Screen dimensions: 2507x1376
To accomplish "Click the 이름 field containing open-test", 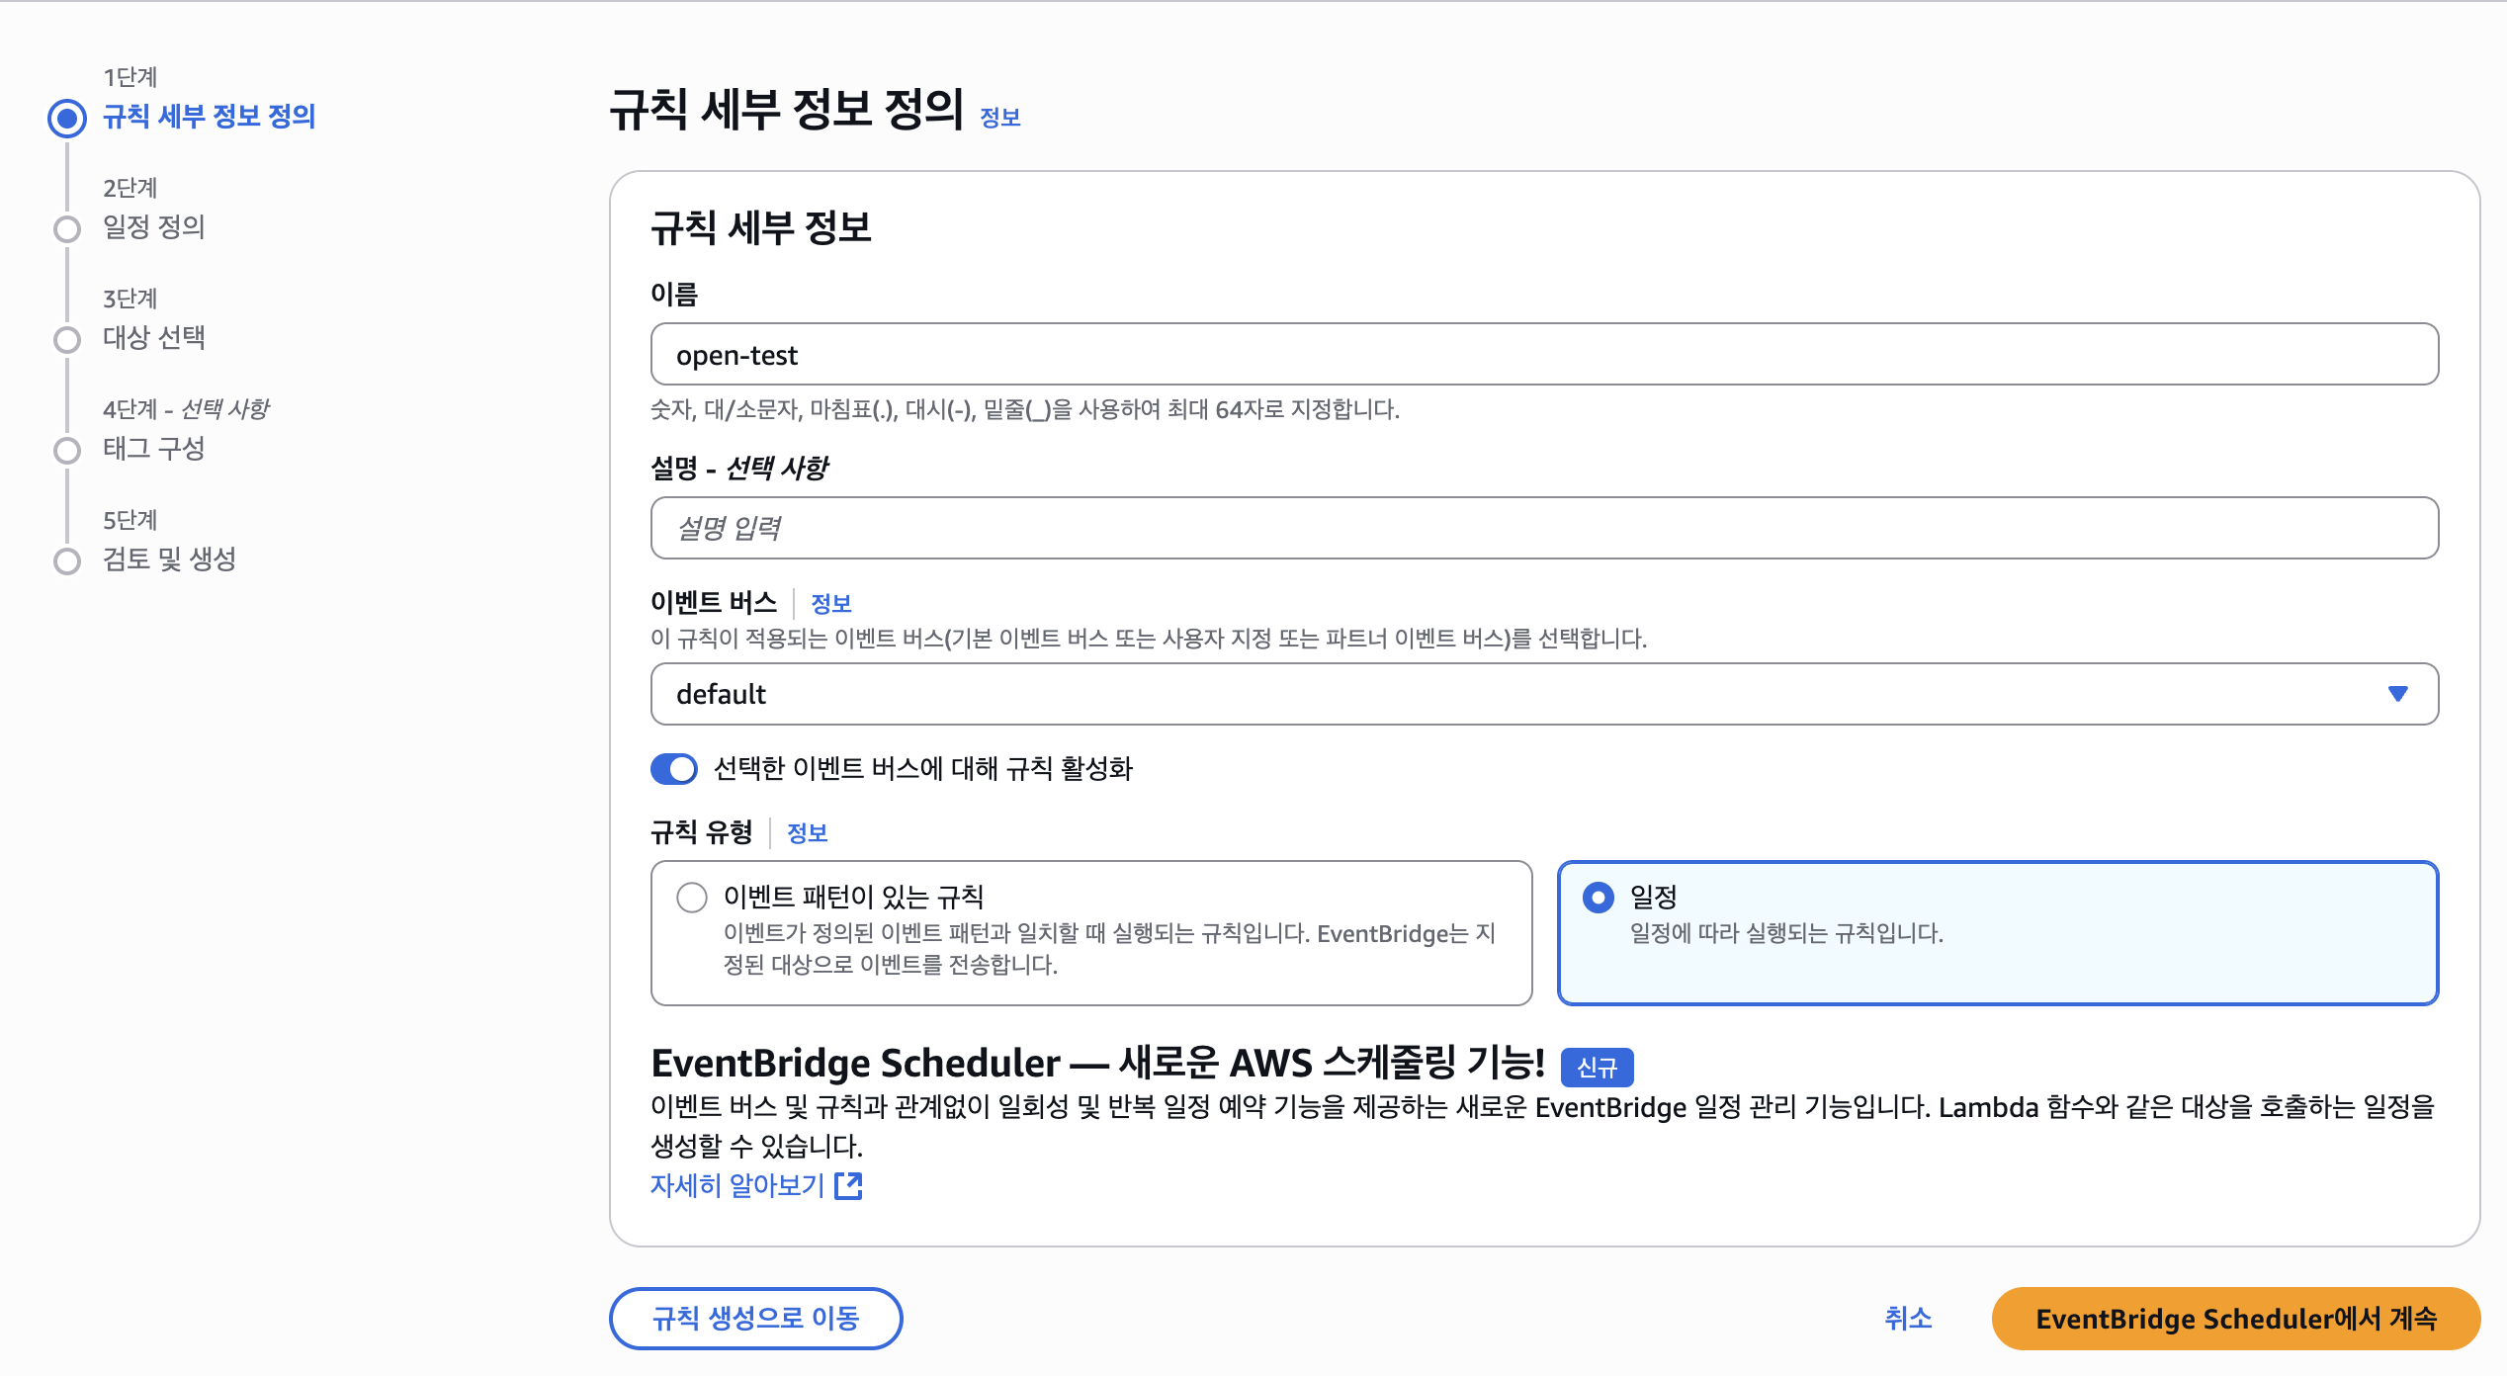I will pyautogui.click(x=1542, y=355).
